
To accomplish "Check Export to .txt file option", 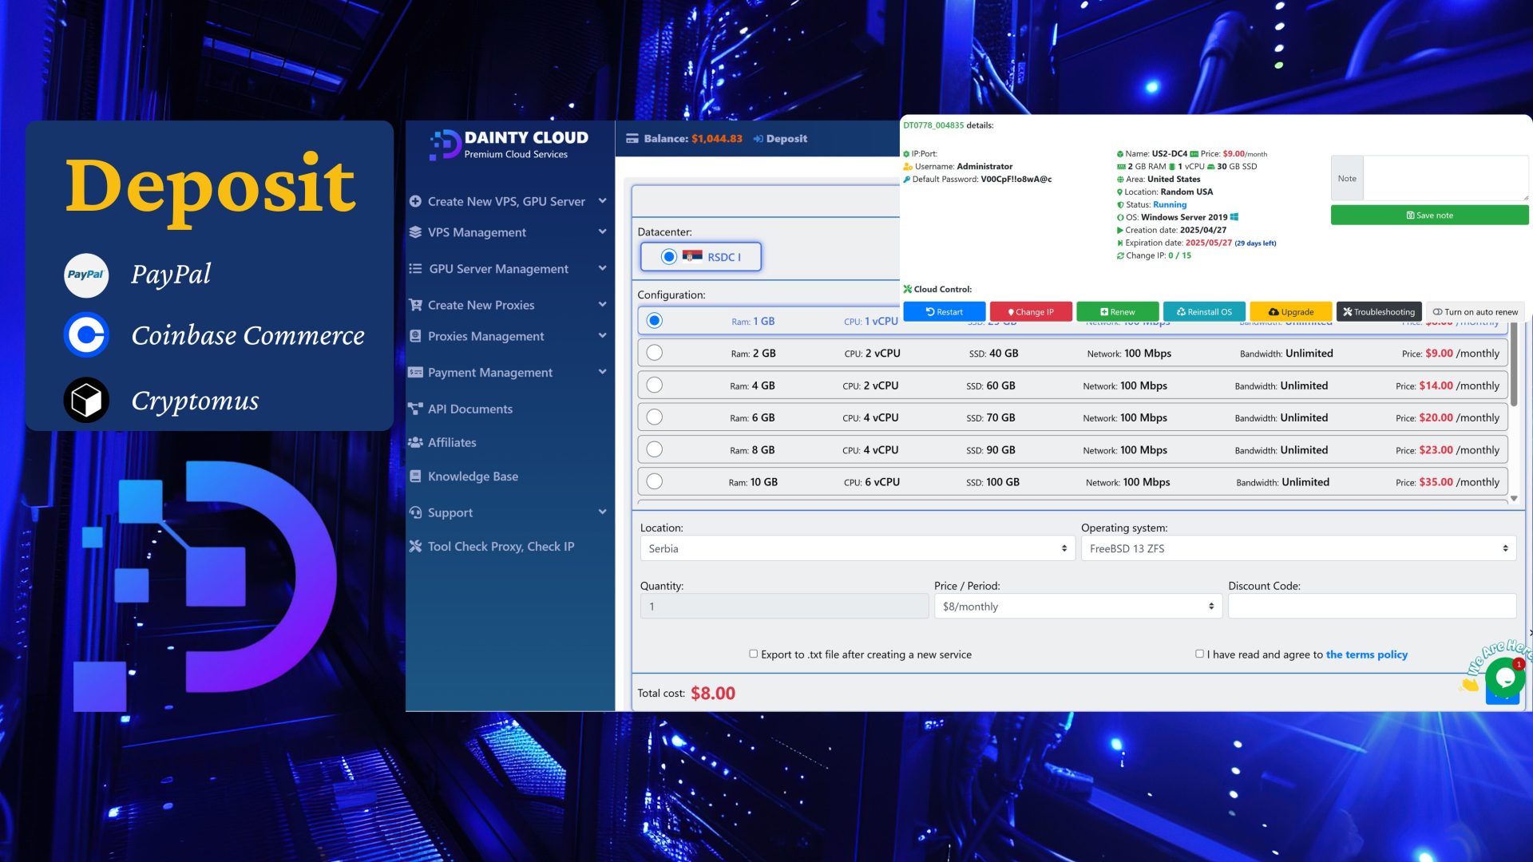I will tap(753, 654).
